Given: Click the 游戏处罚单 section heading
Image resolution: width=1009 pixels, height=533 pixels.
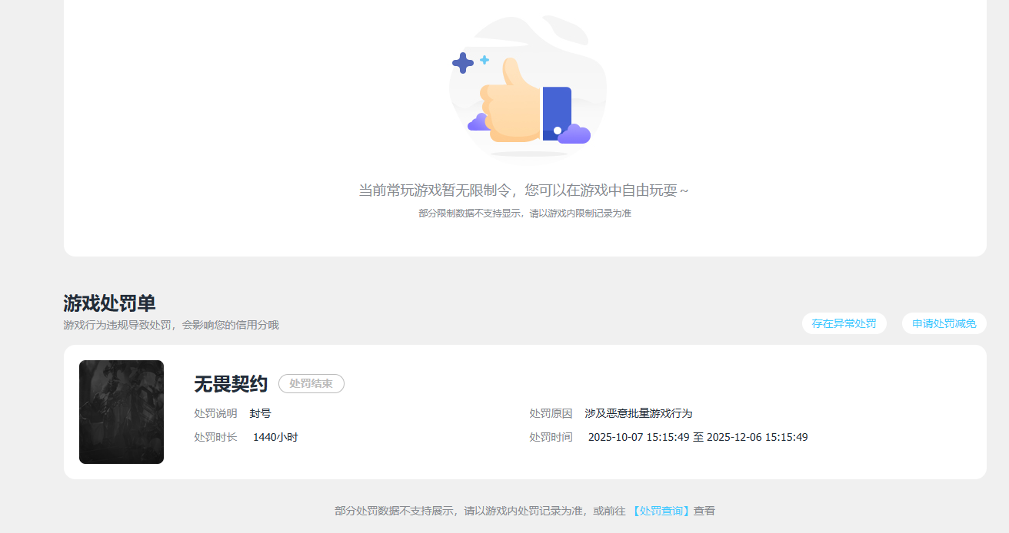Looking at the screenshot, I should pyautogui.click(x=109, y=303).
